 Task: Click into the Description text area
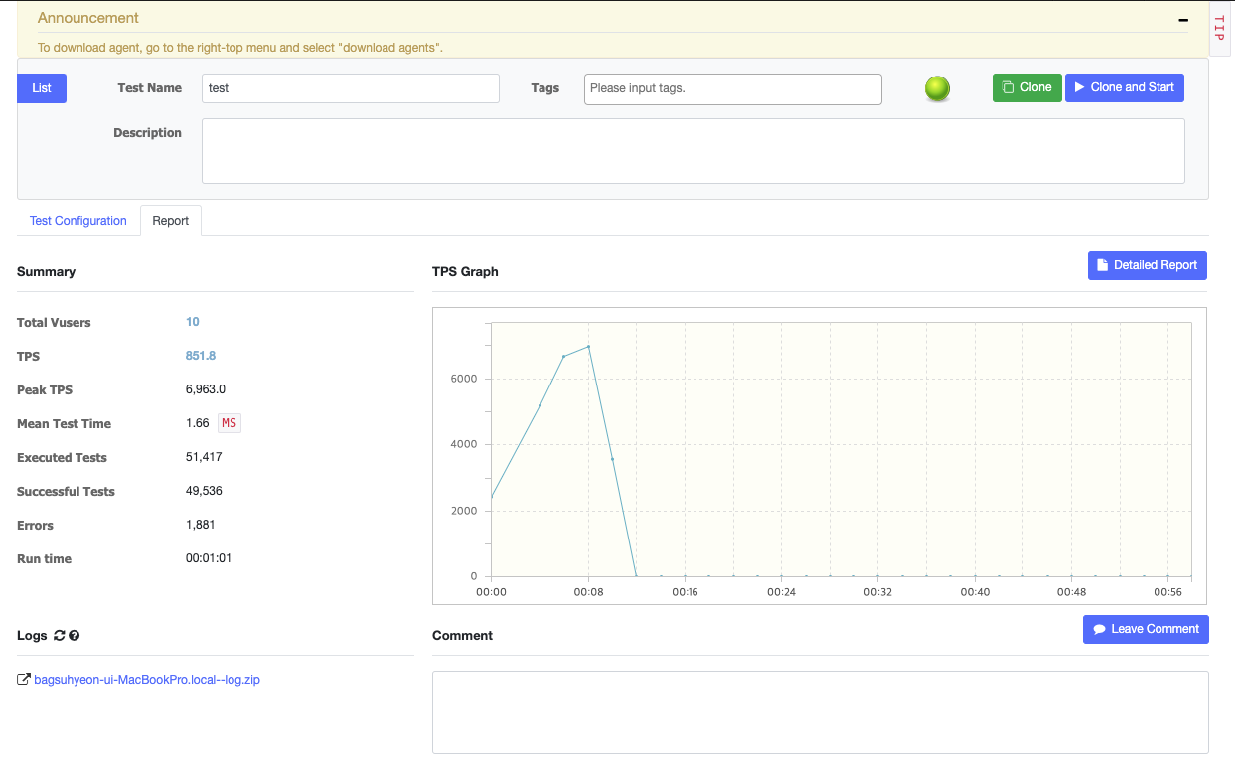point(694,151)
